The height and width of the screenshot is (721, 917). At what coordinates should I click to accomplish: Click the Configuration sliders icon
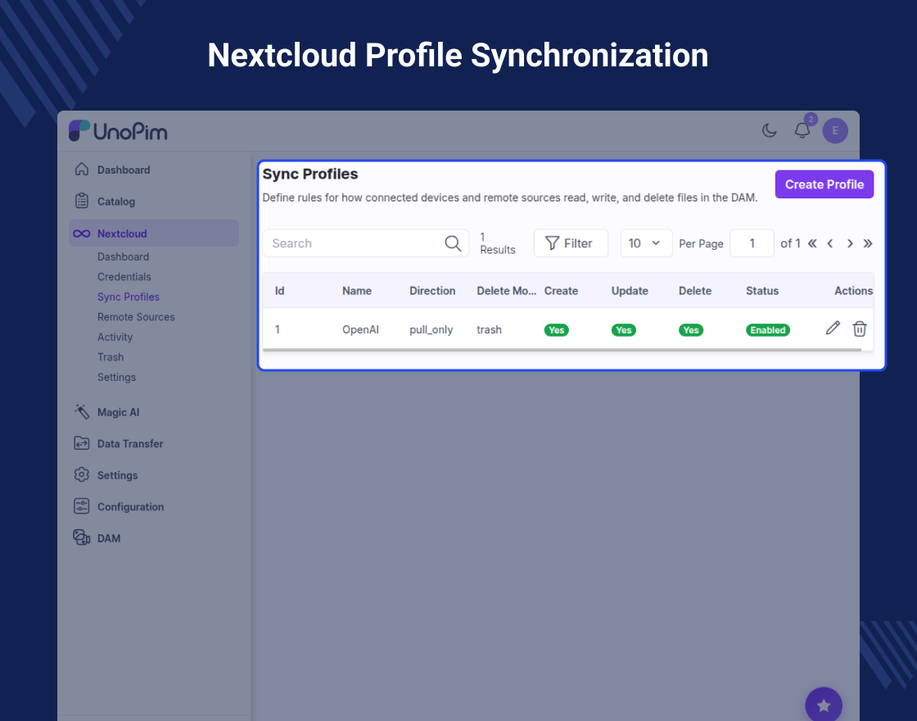coord(81,506)
